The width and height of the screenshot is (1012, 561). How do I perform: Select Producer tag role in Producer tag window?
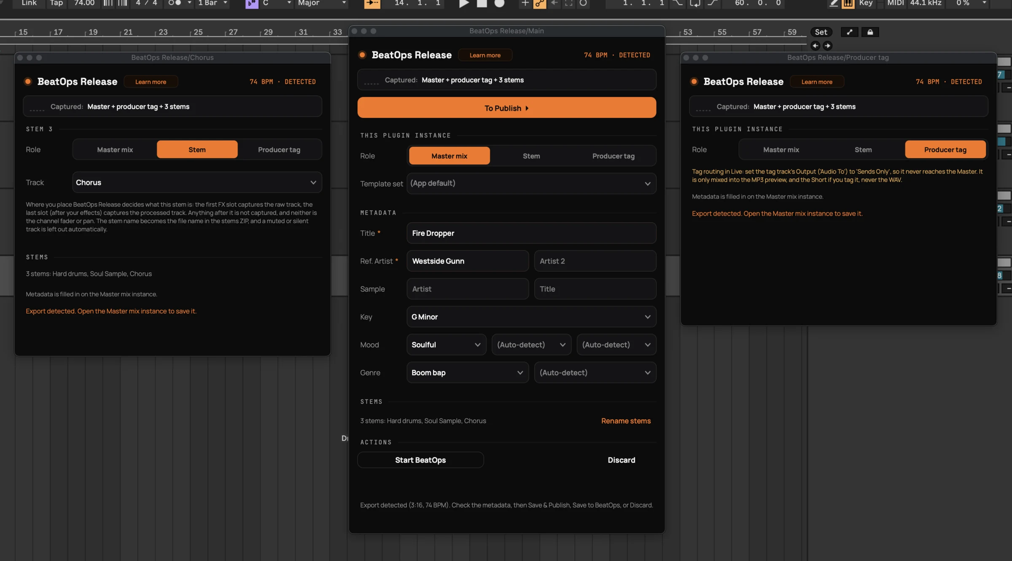click(945, 150)
